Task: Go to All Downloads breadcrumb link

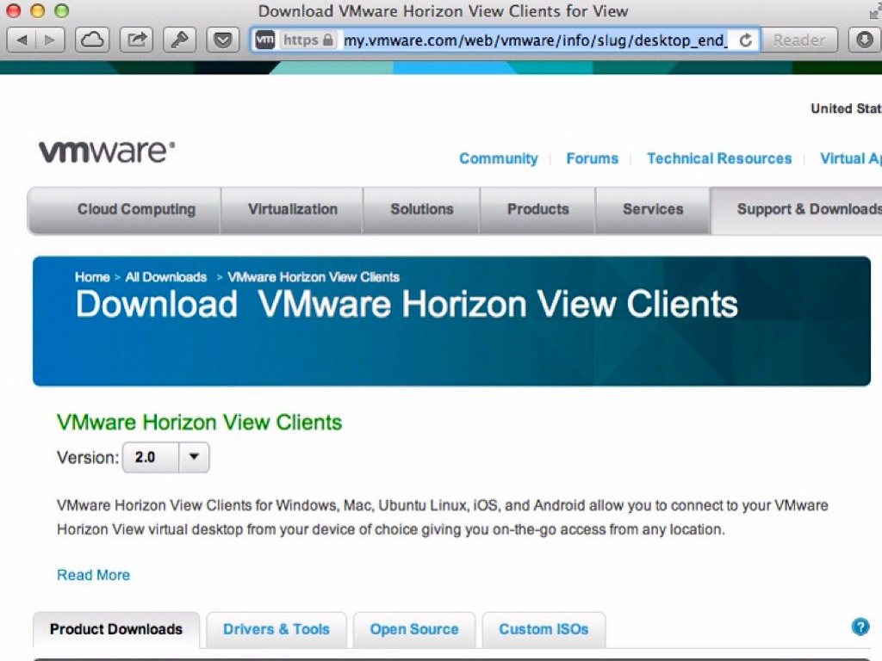Action: coord(165,277)
